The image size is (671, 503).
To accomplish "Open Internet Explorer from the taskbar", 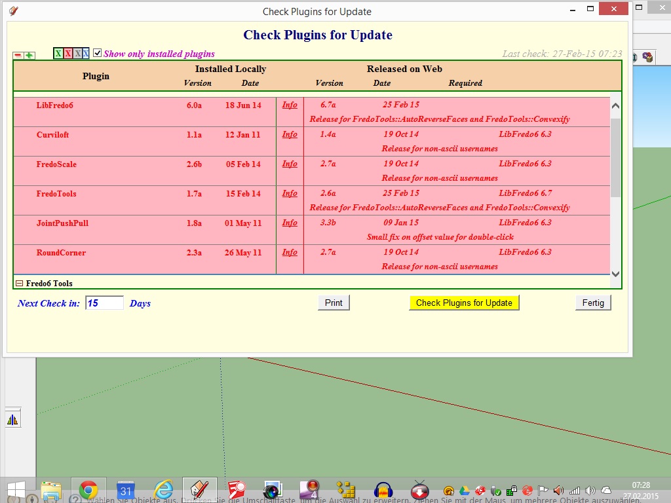I will [x=163, y=490].
